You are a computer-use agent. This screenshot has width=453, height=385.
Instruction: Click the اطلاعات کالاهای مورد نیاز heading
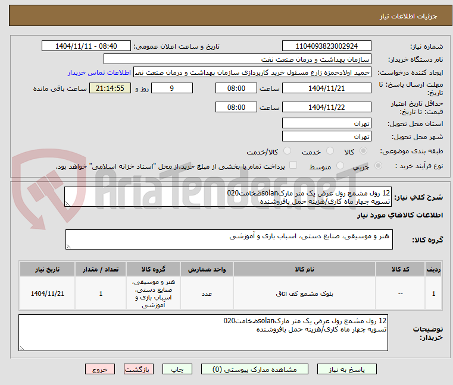click(400, 215)
